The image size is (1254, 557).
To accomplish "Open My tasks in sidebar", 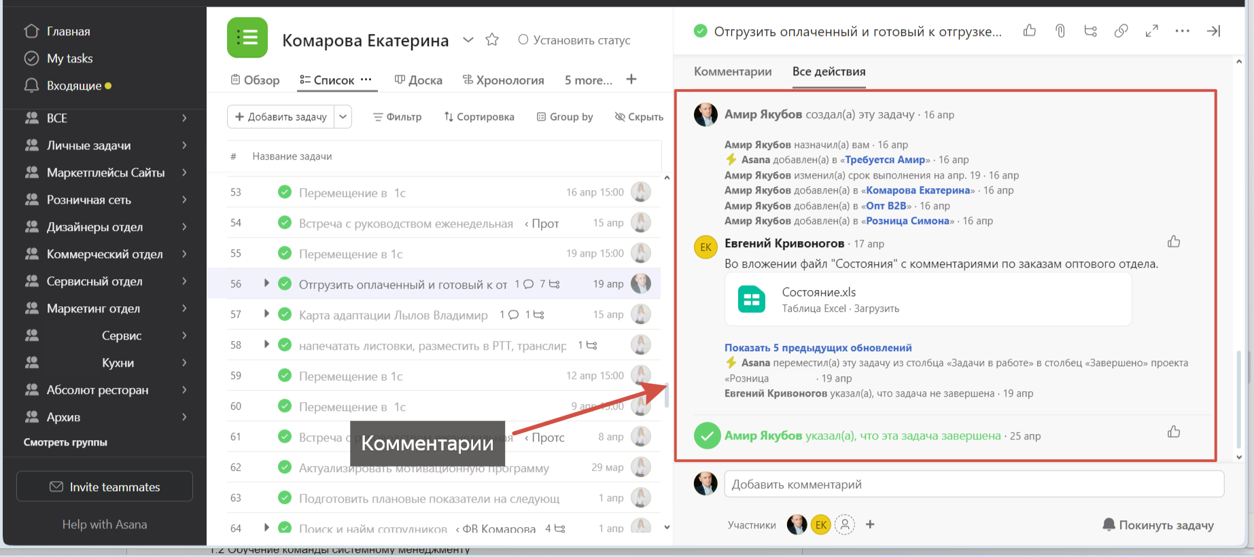I will pos(69,58).
